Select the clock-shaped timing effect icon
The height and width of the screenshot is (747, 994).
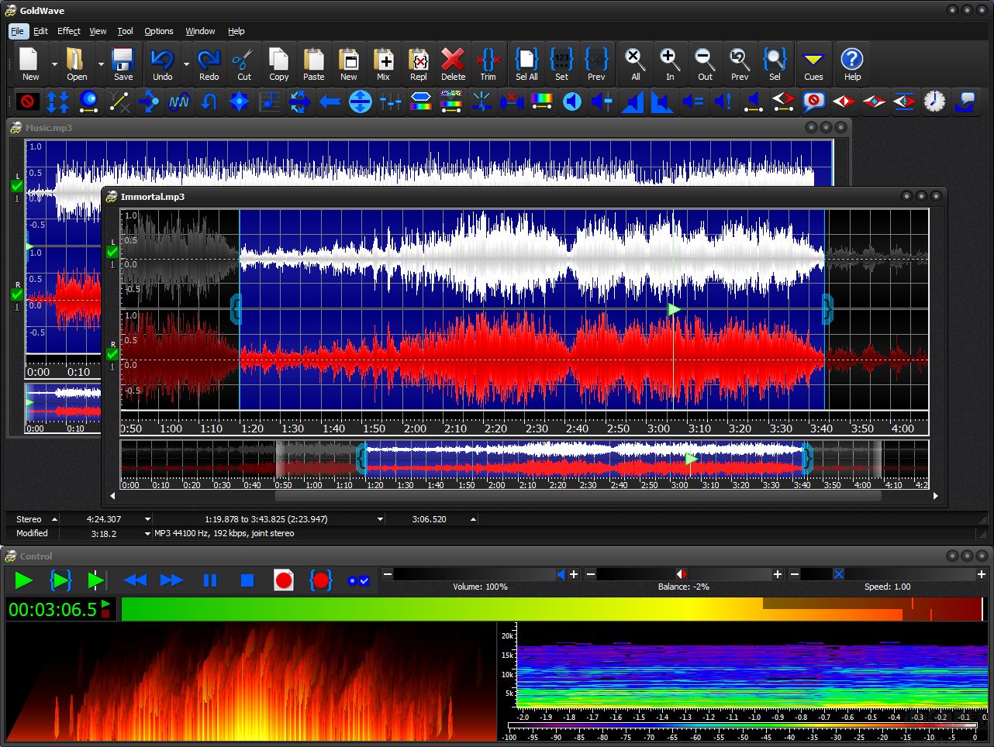[935, 102]
